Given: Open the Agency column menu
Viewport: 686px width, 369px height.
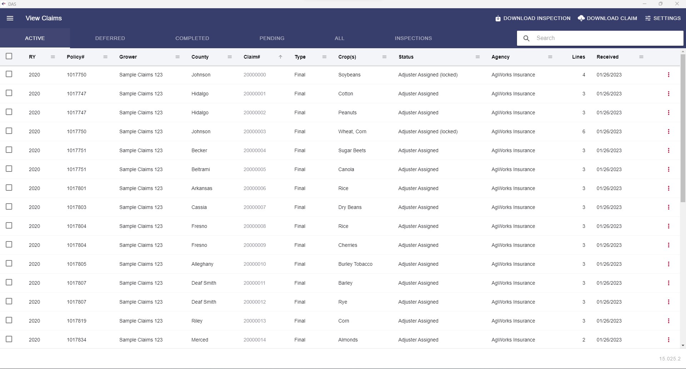Looking at the screenshot, I should click(x=550, y=57).
